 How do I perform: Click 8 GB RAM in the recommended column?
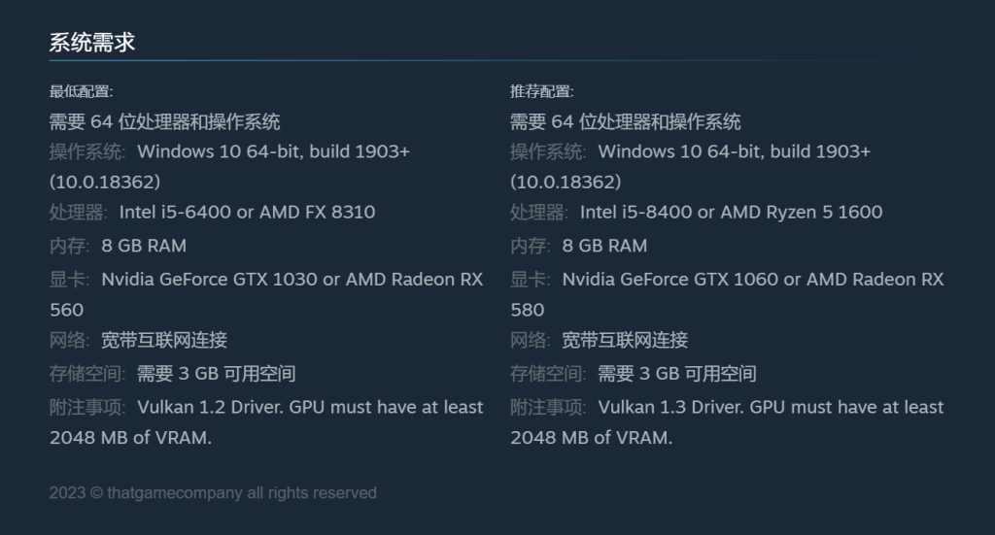click(x=604, y=246)
